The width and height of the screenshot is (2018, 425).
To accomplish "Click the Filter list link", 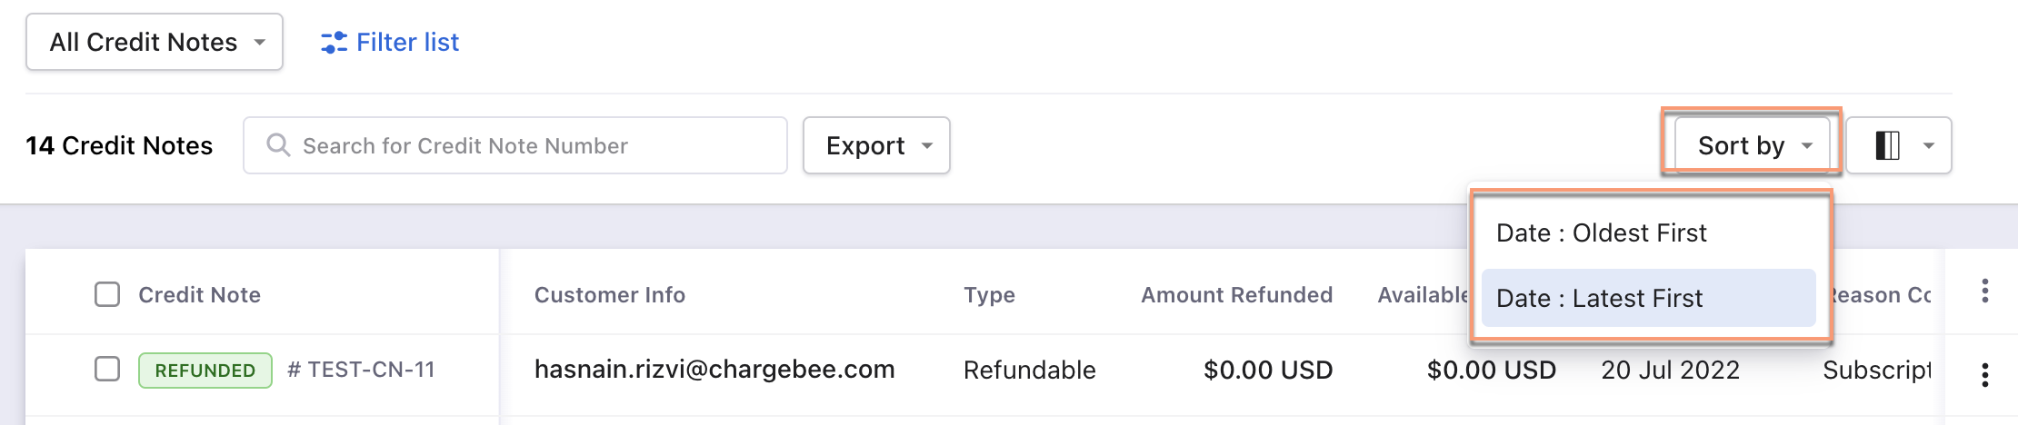I will click(x=407, y=43).
